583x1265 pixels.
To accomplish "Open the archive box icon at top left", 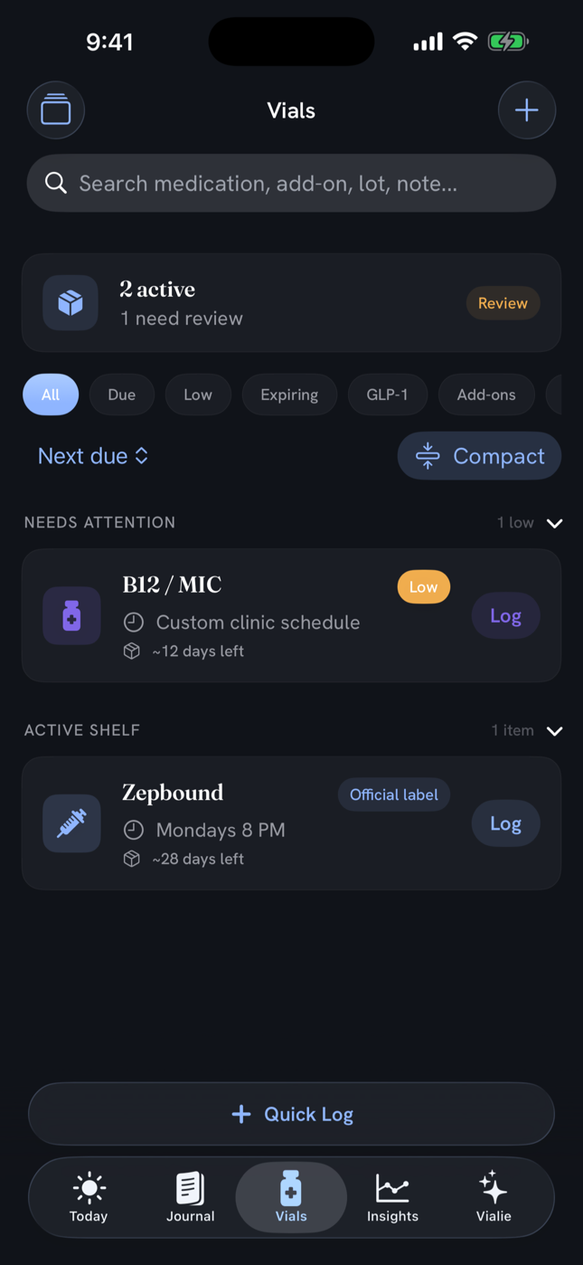I will (56, 110).
